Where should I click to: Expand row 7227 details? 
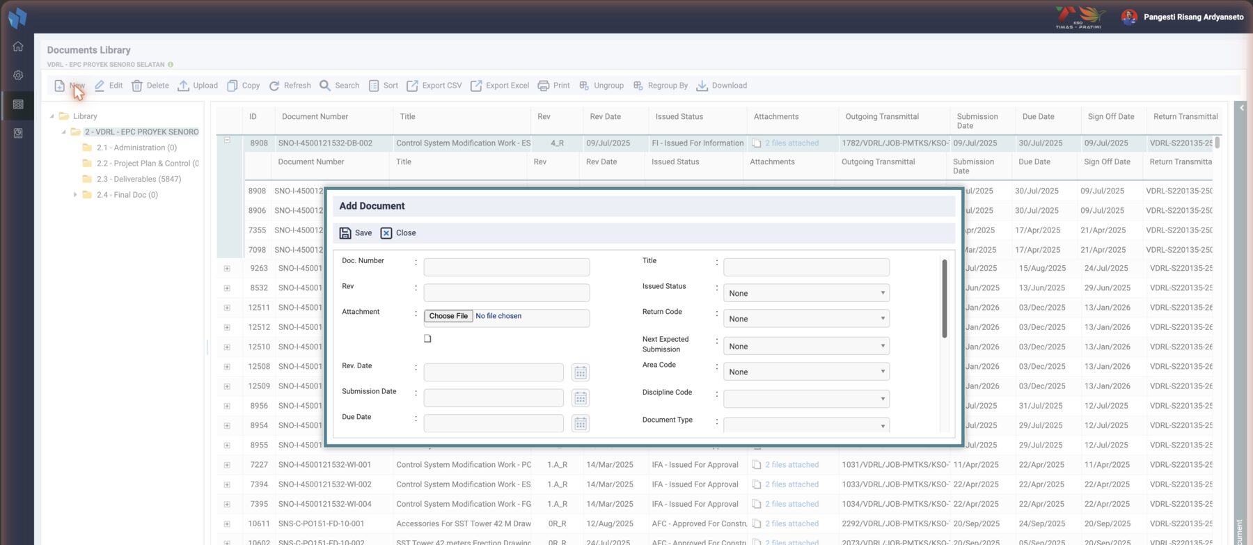point(227,465)
